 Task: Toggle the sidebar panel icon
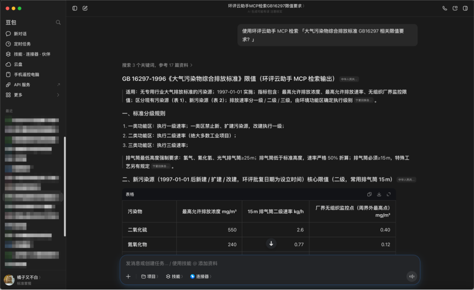tap(75, 8)
